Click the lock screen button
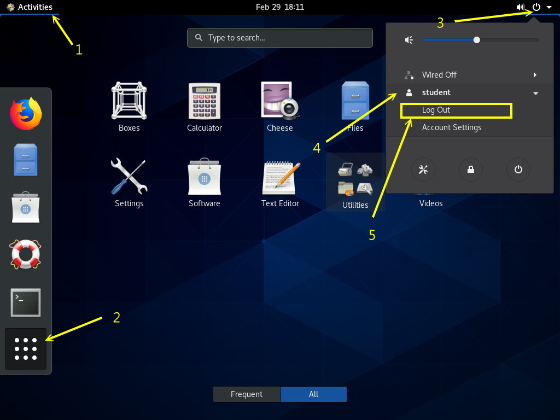The image size is (560, 420). point(470,170)
